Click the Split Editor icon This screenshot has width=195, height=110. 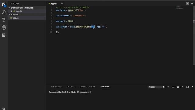tap(187, 3)
